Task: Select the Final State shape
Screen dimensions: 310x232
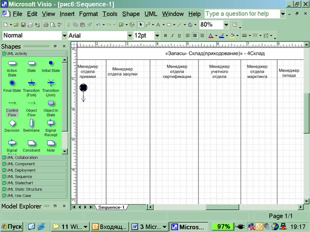Action: (x=12, y=83)
